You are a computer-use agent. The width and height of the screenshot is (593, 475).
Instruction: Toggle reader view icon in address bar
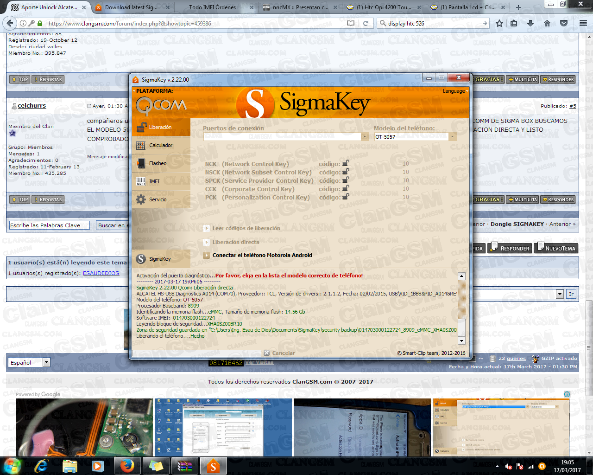tap(351, 23)
